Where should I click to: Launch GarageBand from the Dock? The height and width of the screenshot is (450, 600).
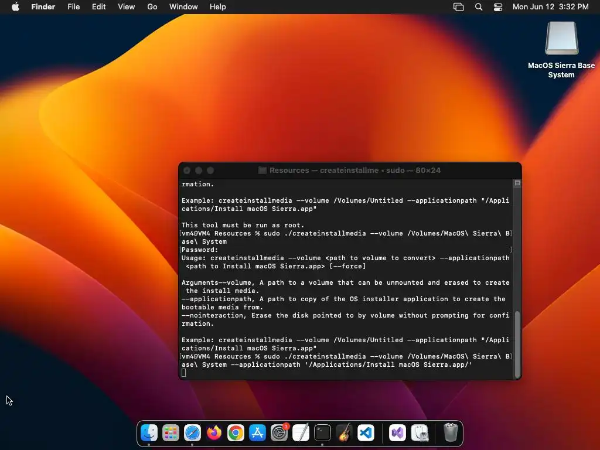tap(344, 433)
